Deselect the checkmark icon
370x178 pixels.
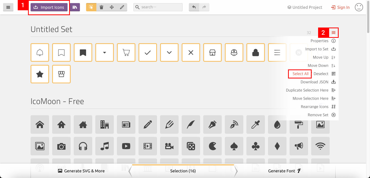148,52
